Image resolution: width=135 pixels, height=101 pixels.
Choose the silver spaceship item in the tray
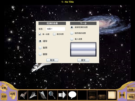point(43,95)
